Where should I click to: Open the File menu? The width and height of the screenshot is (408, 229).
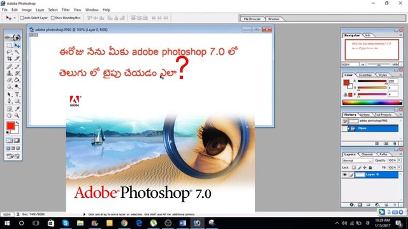[4, 10]
